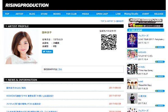The image size is (168, 112).
Task: Click the birthdate text 1979.6.9
Action: 58,39
